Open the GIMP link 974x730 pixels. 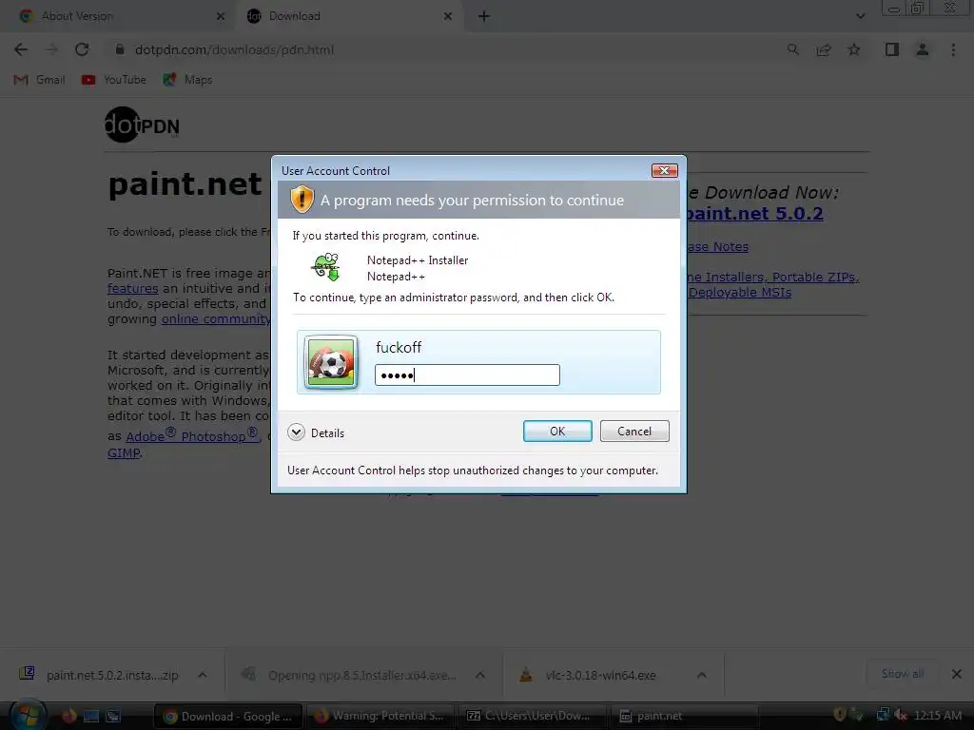(x=124, y=453)
